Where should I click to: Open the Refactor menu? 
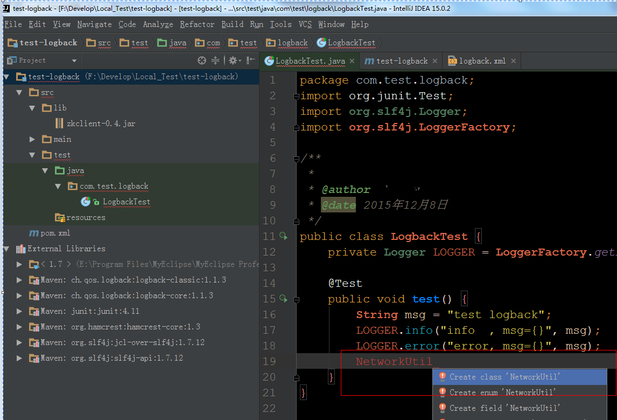coord(197,24)
